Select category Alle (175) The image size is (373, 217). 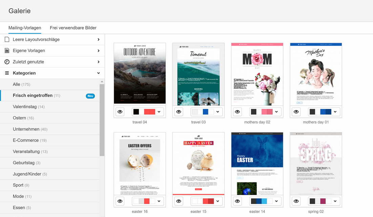click(50, 84)
